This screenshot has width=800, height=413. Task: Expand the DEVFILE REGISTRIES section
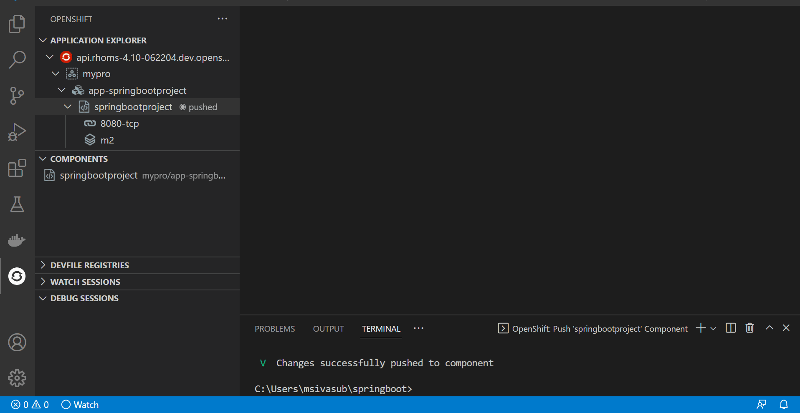click(43, 265)
